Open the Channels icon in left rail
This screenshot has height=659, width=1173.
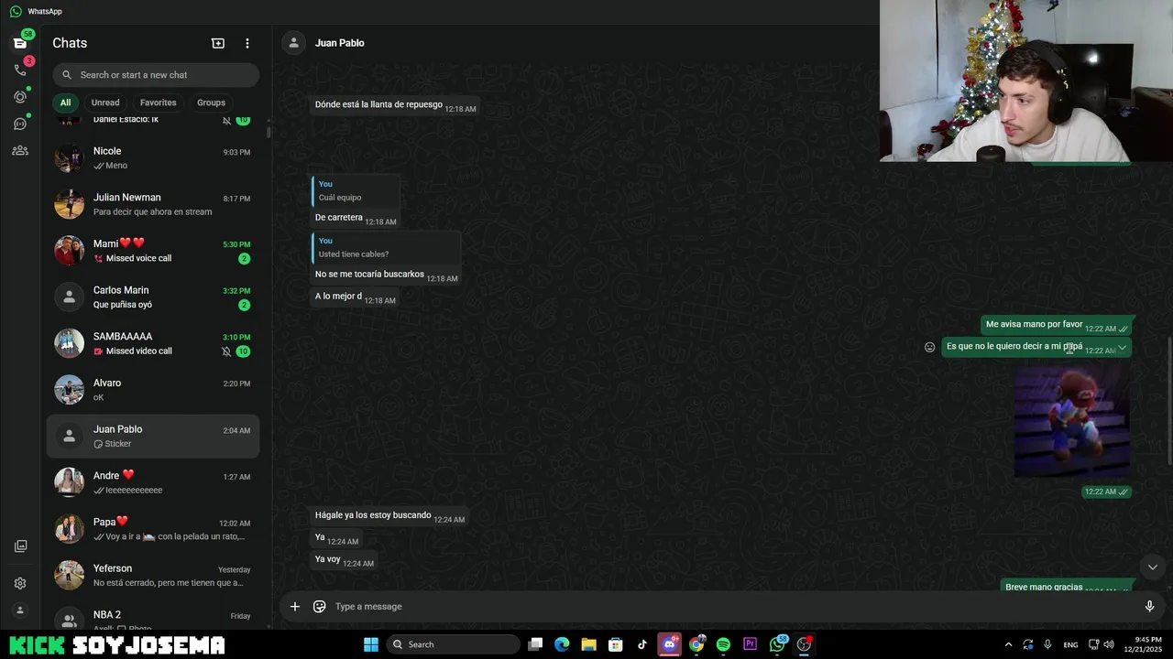point(19,124)
